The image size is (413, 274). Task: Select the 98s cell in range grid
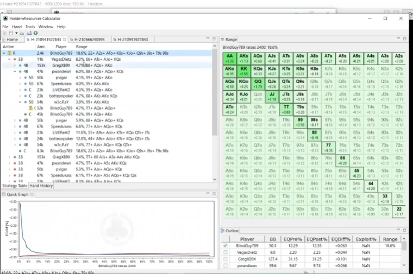pyautogui.click(x=314, y=122)
